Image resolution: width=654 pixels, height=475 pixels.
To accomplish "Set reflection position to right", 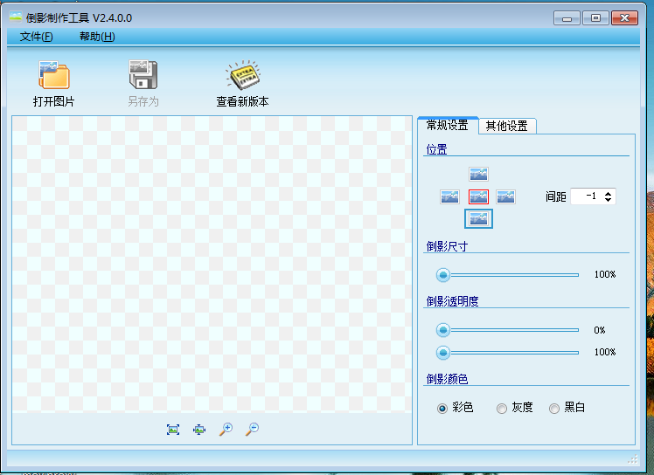I will click(506, 197).
